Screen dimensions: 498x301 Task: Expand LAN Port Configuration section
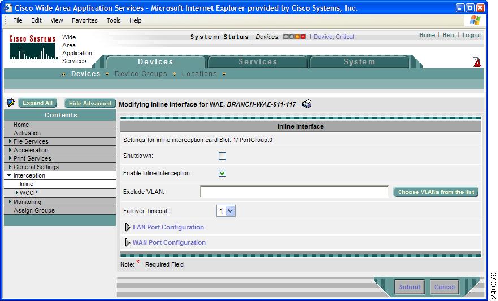128,227
